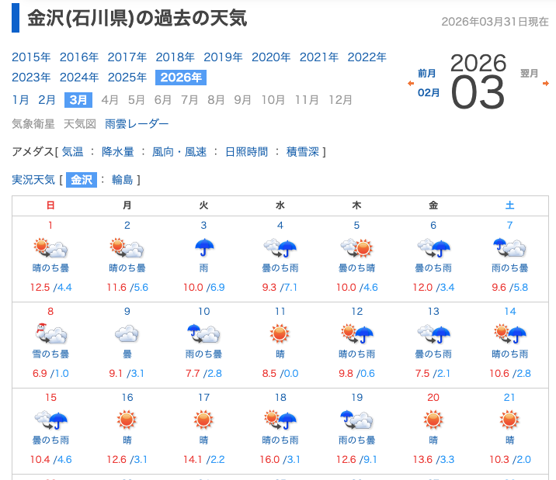This screenshot has width=556, height=480.
Task: Open the アメダス 気温 link
Action: pos(72,152)
